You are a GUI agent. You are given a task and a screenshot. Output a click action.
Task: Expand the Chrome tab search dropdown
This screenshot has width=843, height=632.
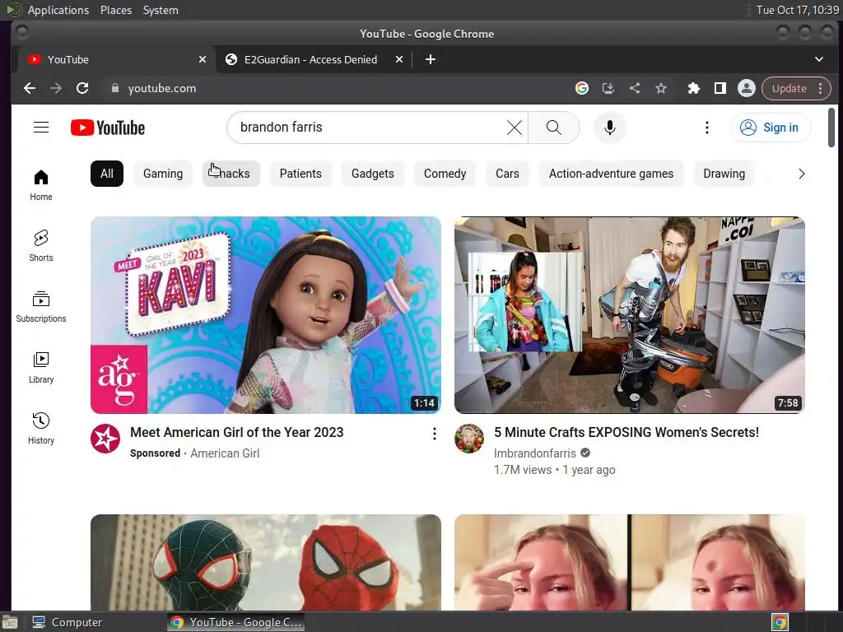(819, 59)
